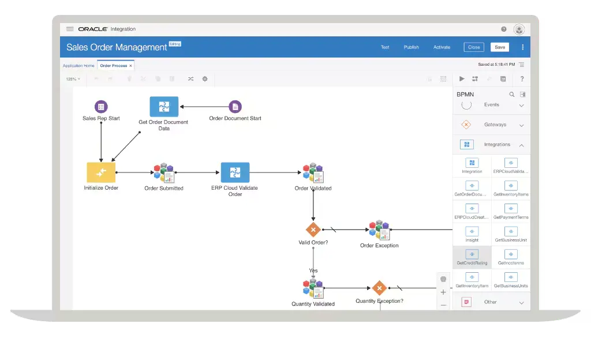Select the GetCreditRating palette item
591x346 pixels.
click(472, 258)
